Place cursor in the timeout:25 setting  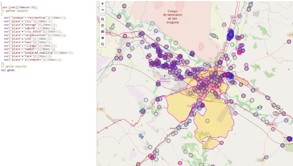pyautogui.click(x=29, y=7)
